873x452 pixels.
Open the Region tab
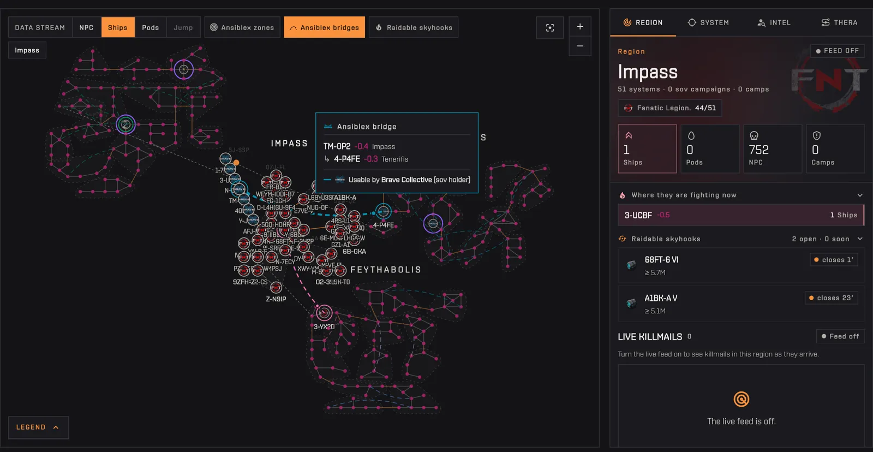click(643, 22)
